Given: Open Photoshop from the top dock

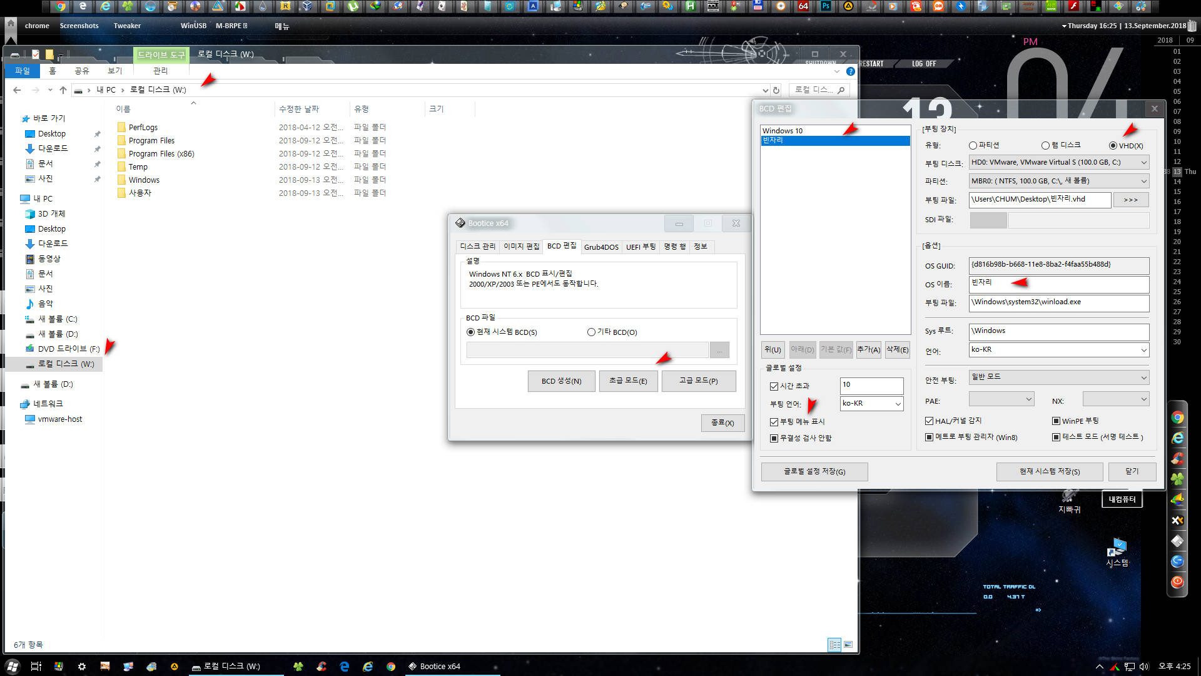Looking at the screenshot, I should point(826,6).
